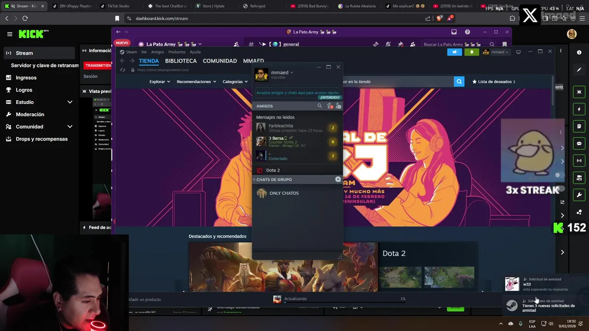Open Discord inbox icon
Viewport: 589px width, 331px height.
coord(454,32)
